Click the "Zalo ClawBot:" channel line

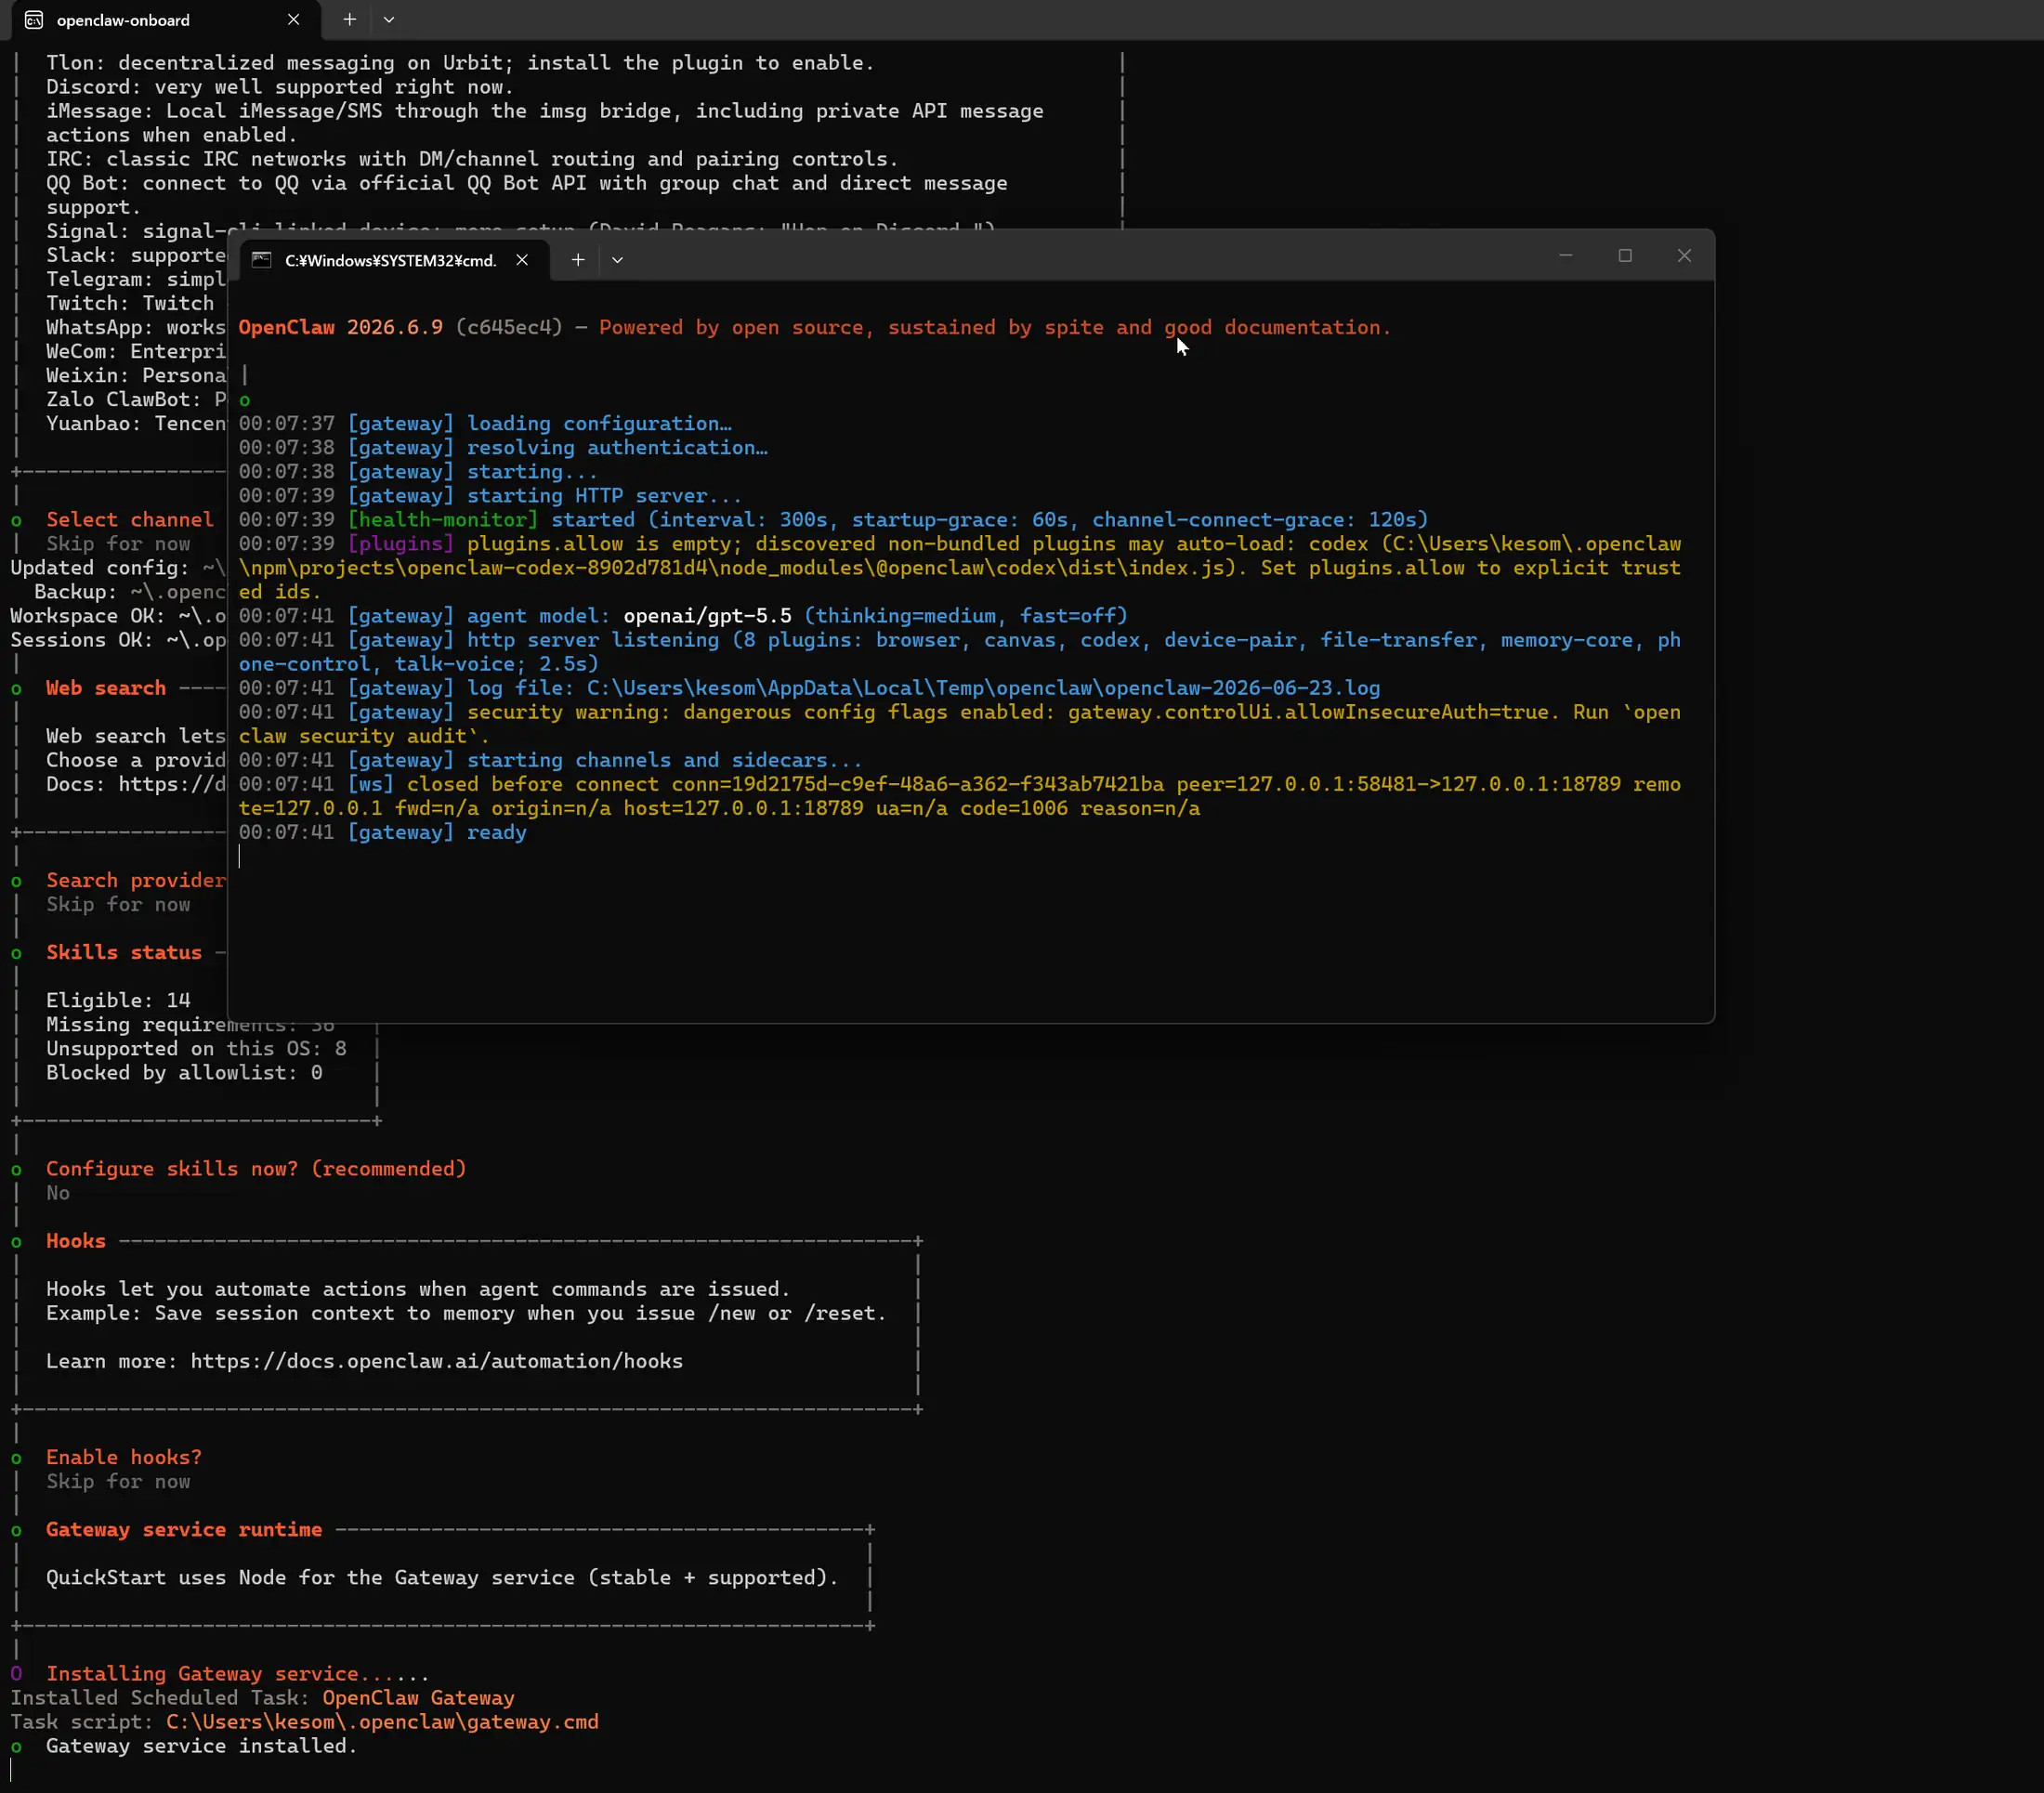(136, 399)
